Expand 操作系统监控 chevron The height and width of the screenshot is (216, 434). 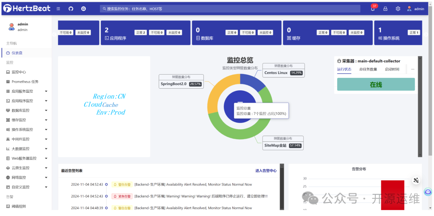coord(46,129)
